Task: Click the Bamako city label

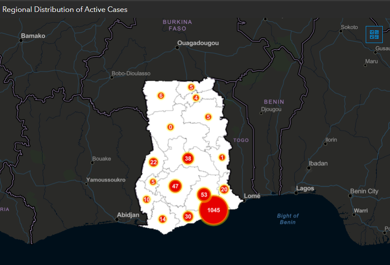Action: [x=33, y=36]
